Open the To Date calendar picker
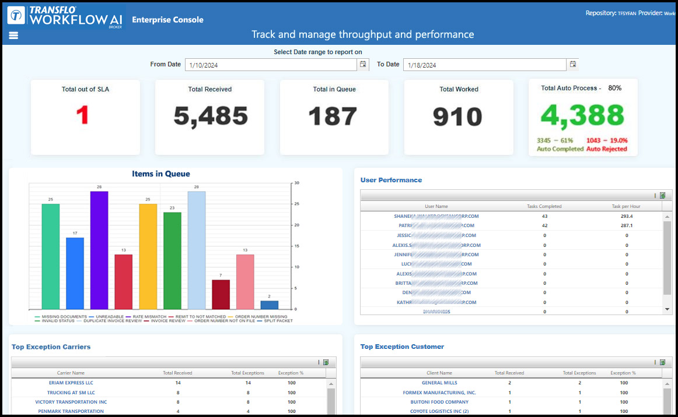The height and width of the screenshot is (417, 678). [x=572, y=64]
